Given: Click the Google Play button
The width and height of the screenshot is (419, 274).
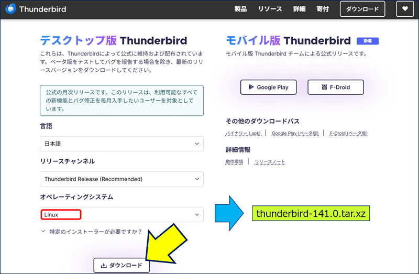Looking at the screenshot, I should click(x=269, y=87).
